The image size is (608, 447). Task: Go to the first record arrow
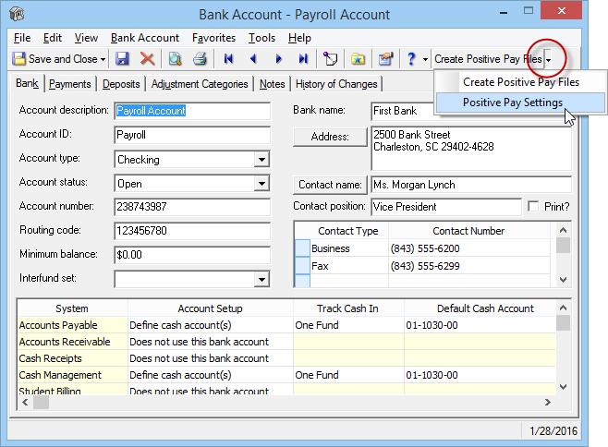point(228,59)
